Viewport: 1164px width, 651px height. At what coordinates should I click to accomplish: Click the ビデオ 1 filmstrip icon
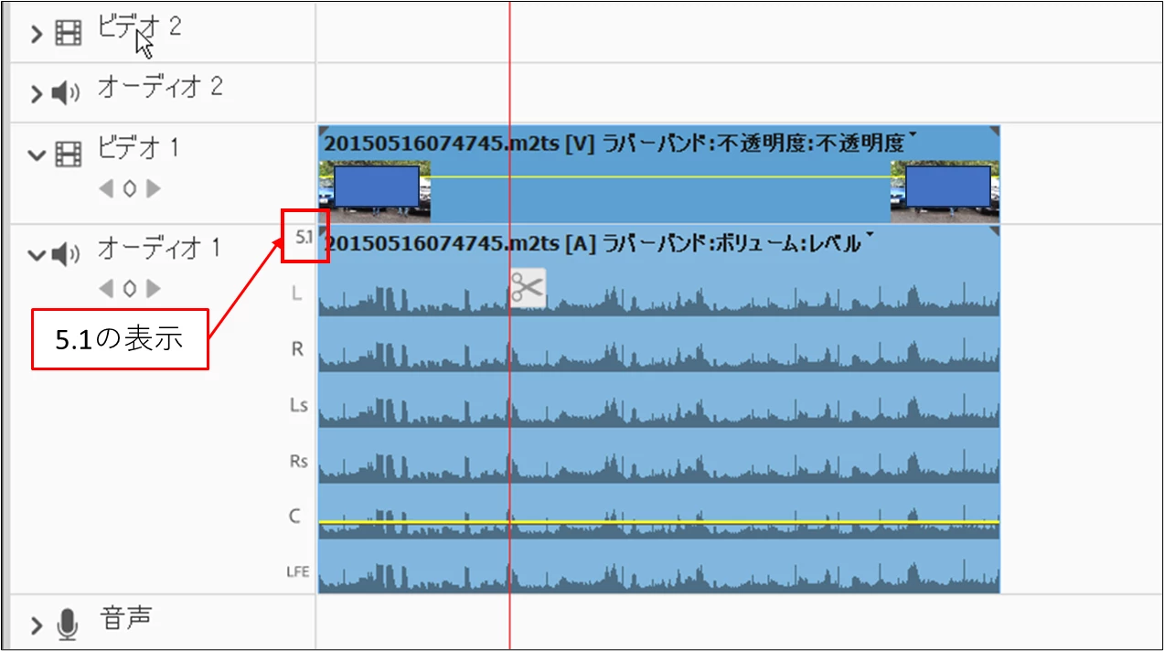coord(69,154)
